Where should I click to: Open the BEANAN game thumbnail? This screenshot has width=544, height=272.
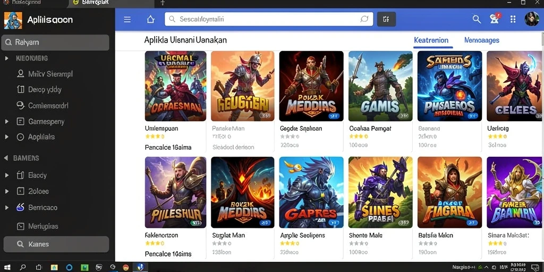[514, 192]
